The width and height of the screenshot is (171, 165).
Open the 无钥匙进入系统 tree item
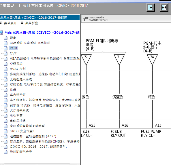point(21,79)
